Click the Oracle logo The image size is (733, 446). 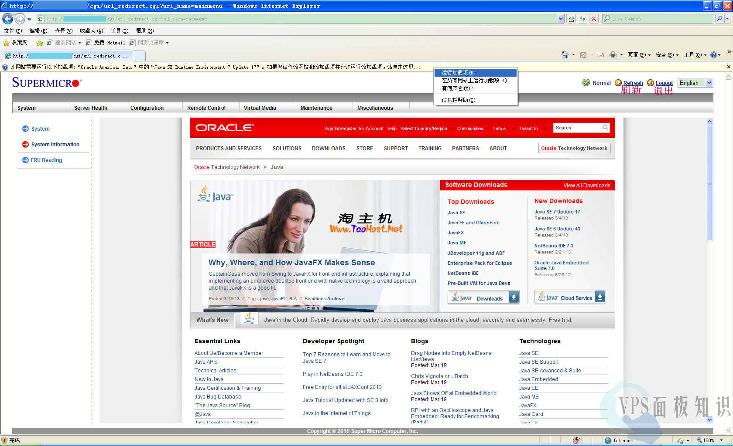coord(225,128)
